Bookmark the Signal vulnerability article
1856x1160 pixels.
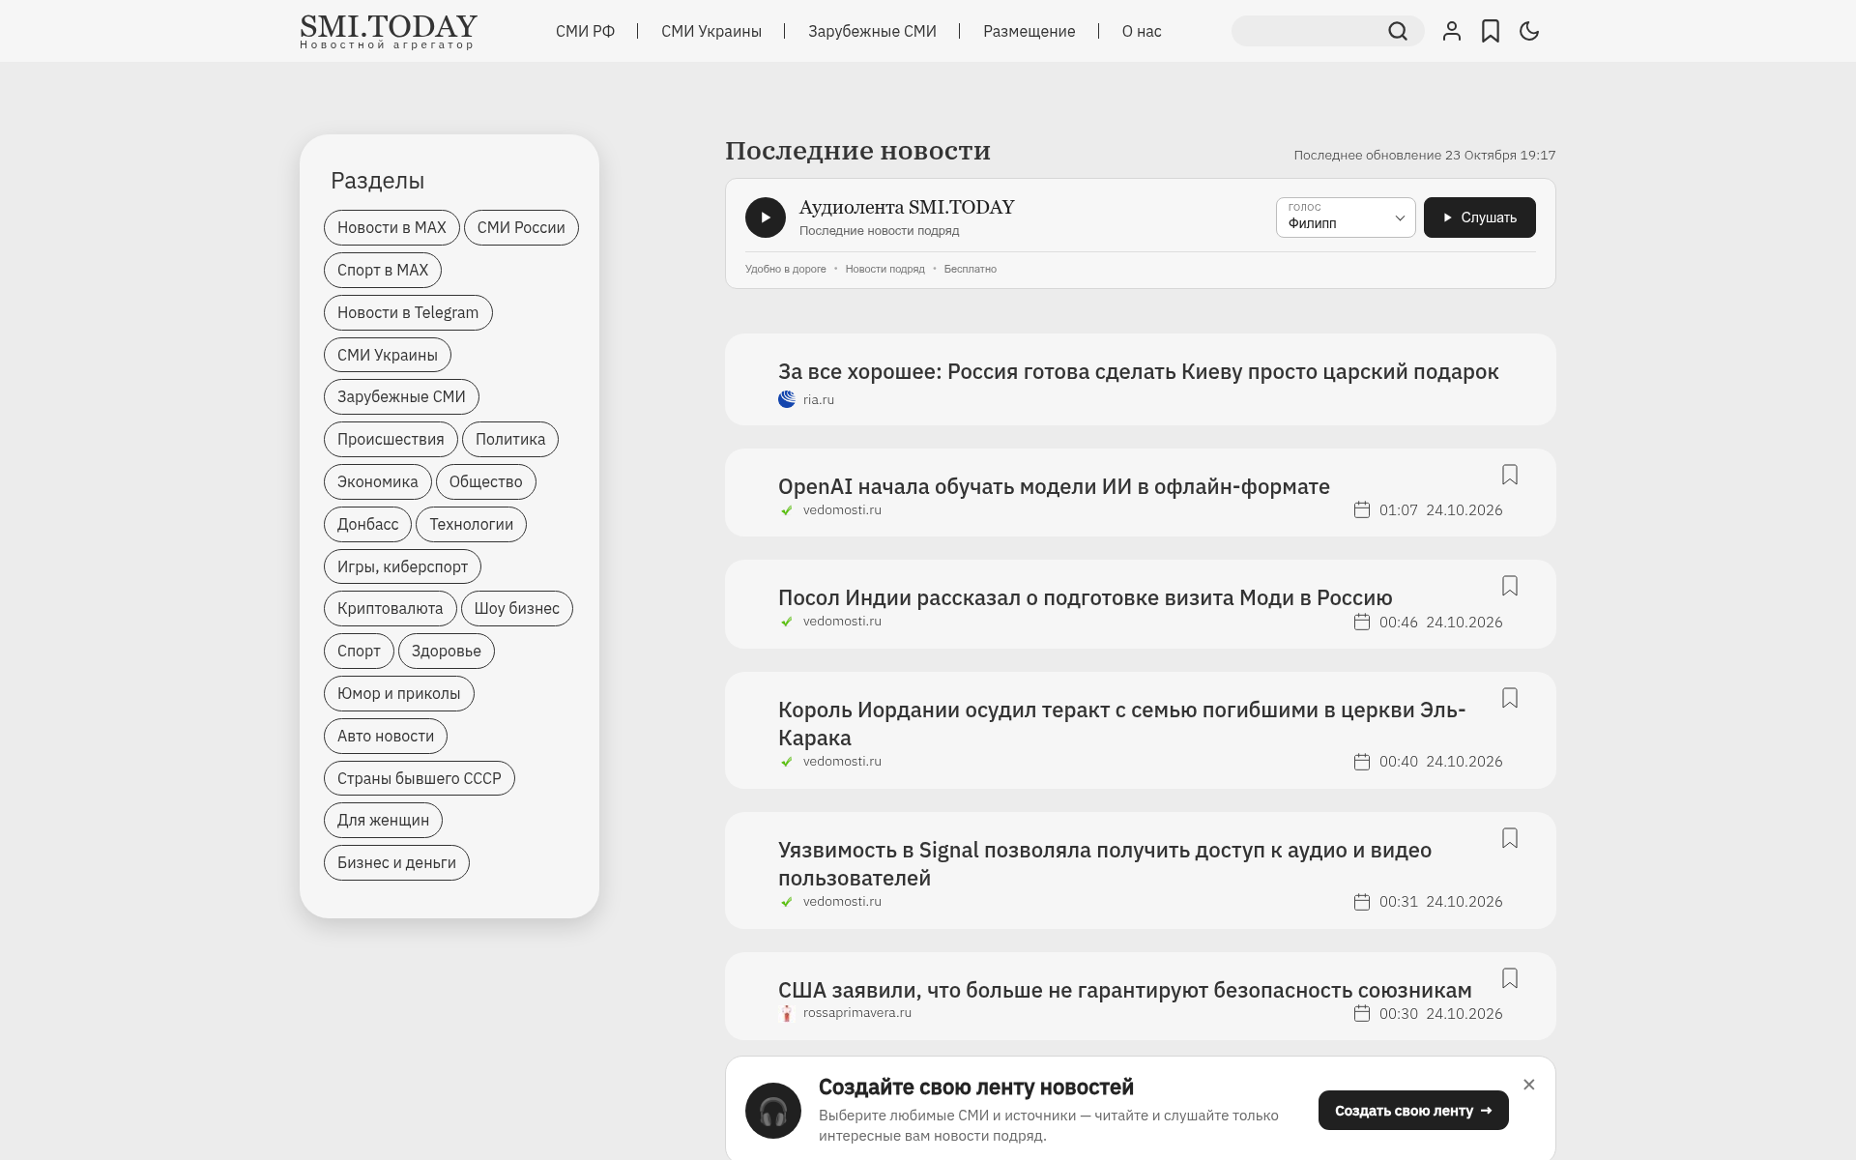click(1510, 838)
